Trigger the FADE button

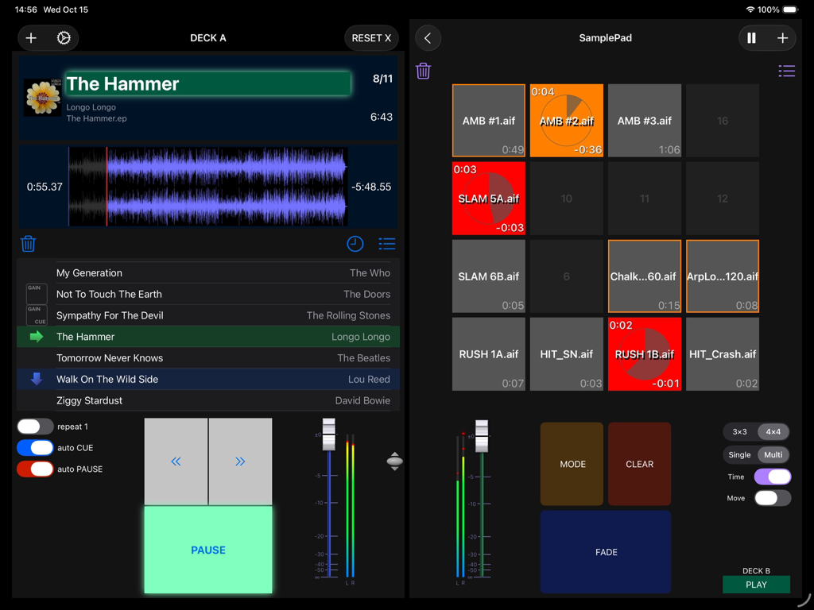click(x=605, y=551)
